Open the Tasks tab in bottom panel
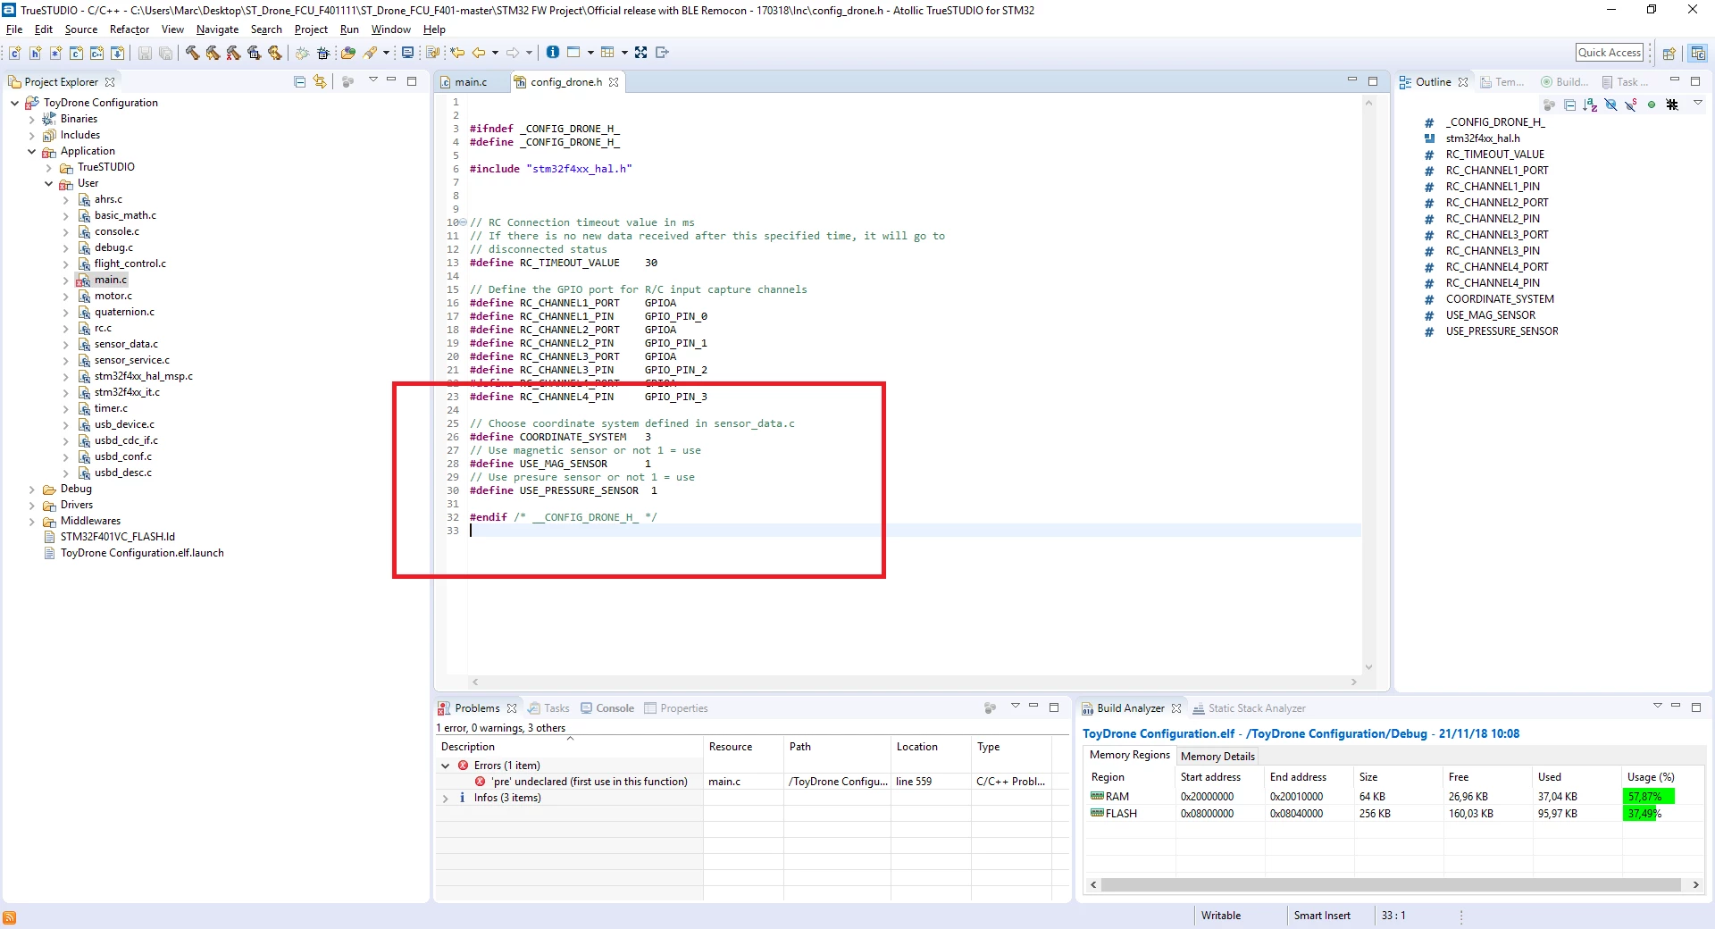 coord(549,708)
